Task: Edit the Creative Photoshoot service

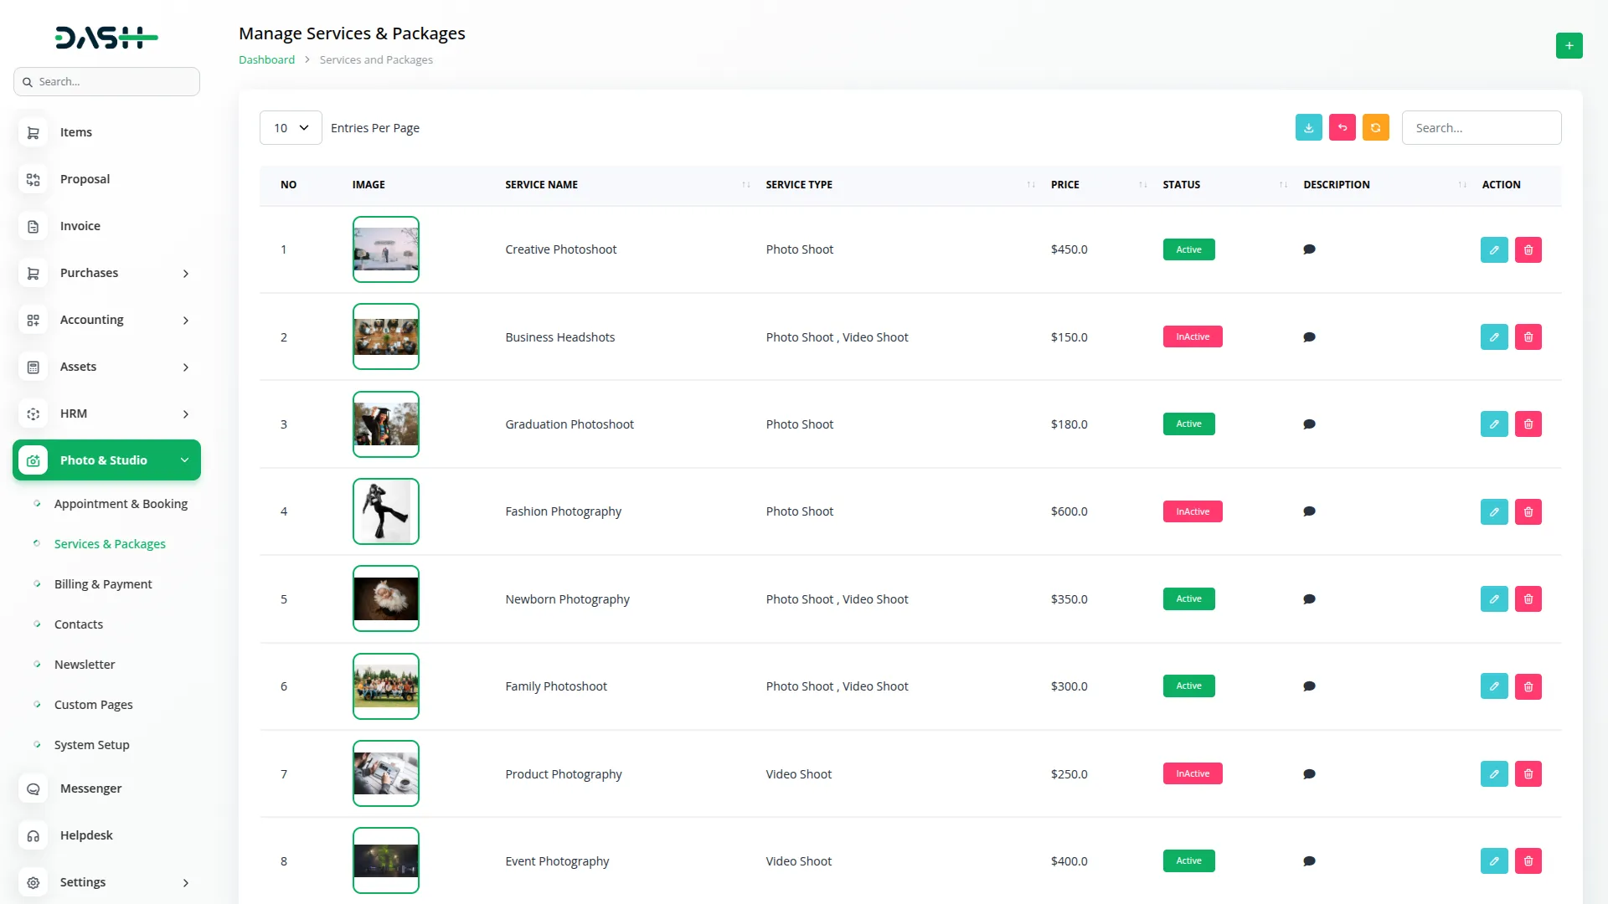Action: tap(1493, 249)
